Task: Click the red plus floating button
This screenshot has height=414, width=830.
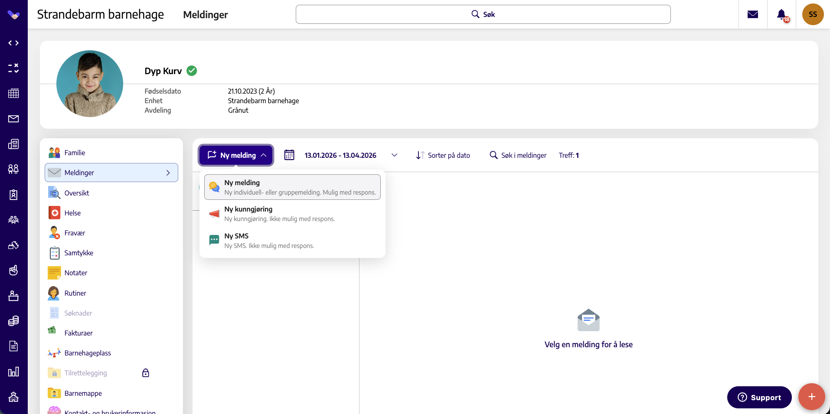Action: coord(811,397)
